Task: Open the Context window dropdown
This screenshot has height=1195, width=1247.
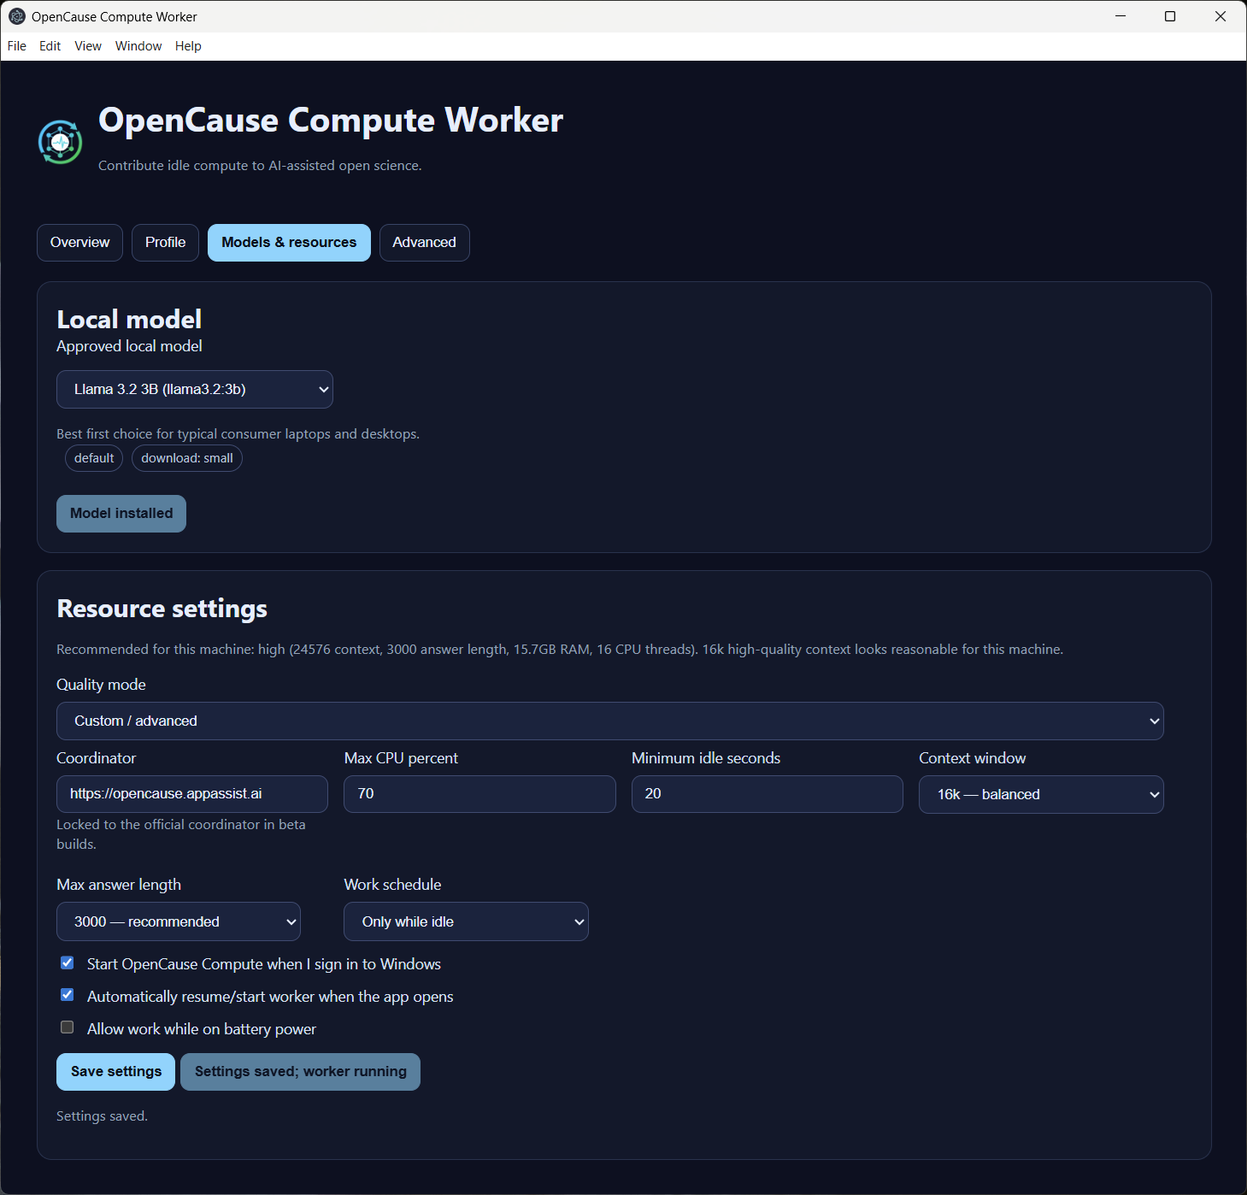Action: [1041, 795]
